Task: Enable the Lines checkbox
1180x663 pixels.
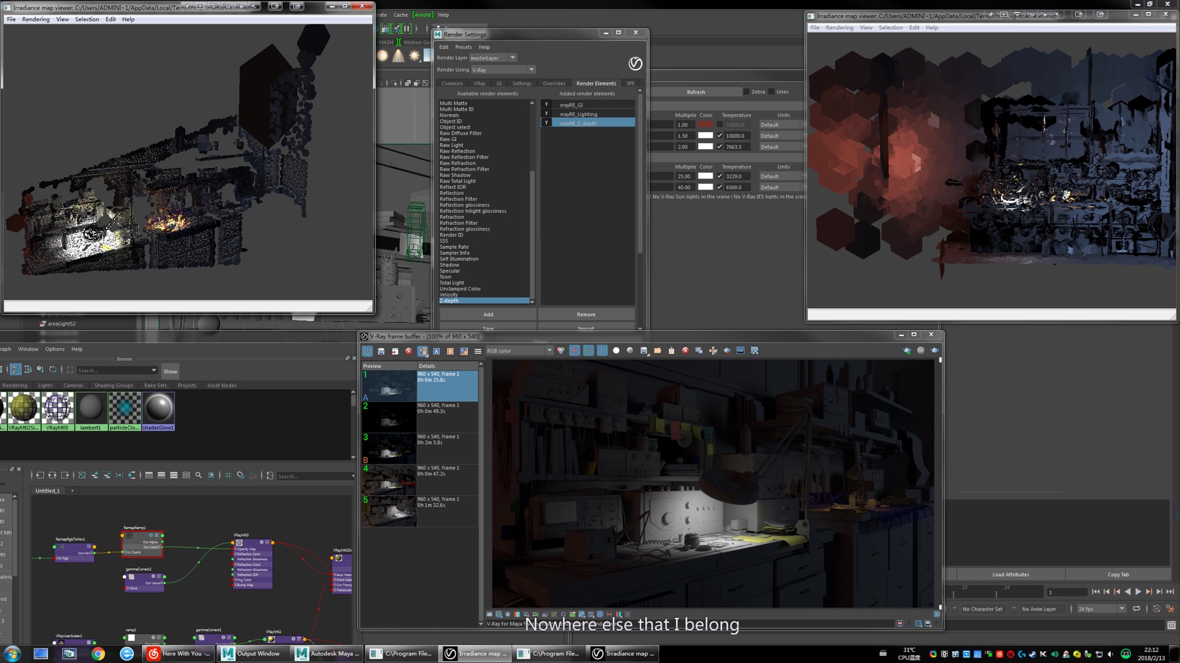Action: pos(772,91)
